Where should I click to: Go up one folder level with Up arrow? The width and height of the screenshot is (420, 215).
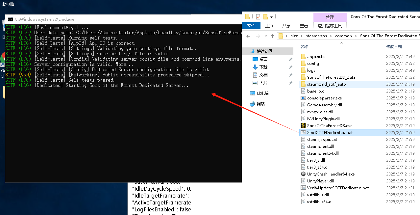pos(272,36)
